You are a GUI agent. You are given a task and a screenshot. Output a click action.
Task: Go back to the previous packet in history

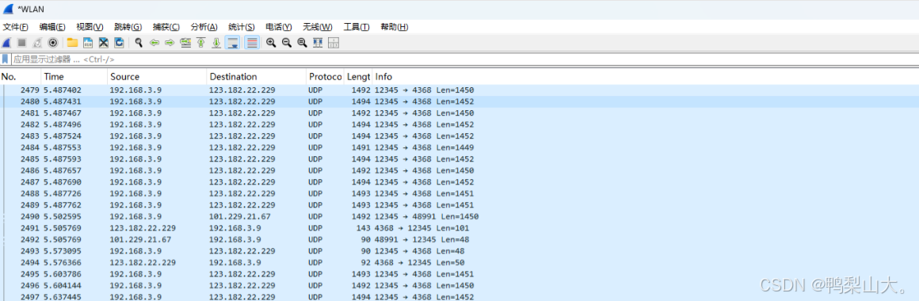tap(154, 43)
